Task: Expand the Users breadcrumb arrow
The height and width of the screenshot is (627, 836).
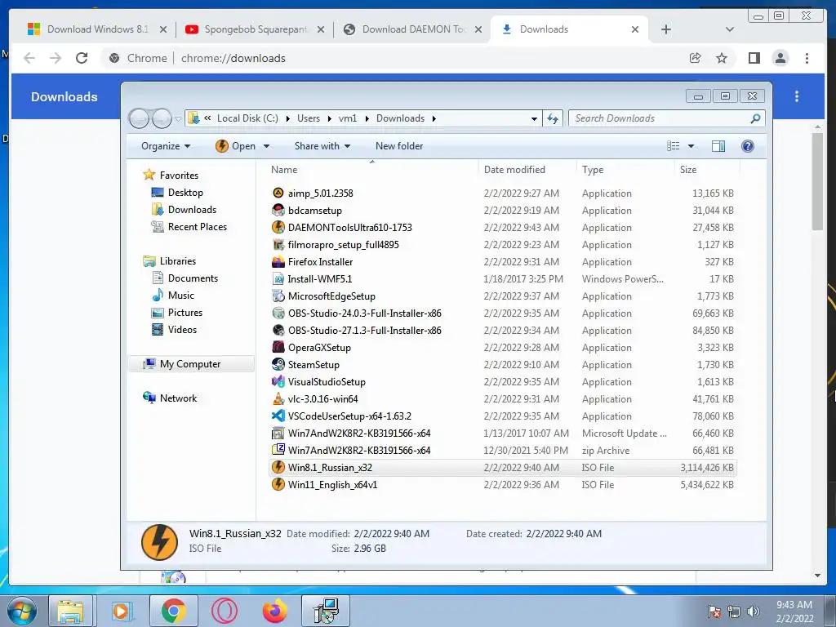Action: (x=329, y=119)
